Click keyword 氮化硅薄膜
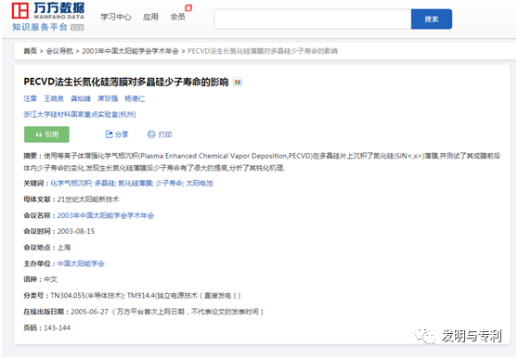Viewport: 518px width, 359px height. tap(135, 183)
